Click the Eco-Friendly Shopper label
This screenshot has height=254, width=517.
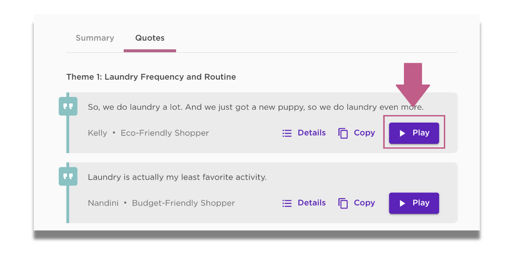pyautogui.click(x=165, y=133)
